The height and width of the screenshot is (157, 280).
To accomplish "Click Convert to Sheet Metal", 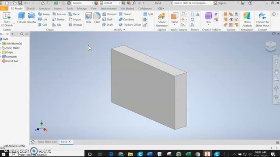I will (x=262, y=20).
